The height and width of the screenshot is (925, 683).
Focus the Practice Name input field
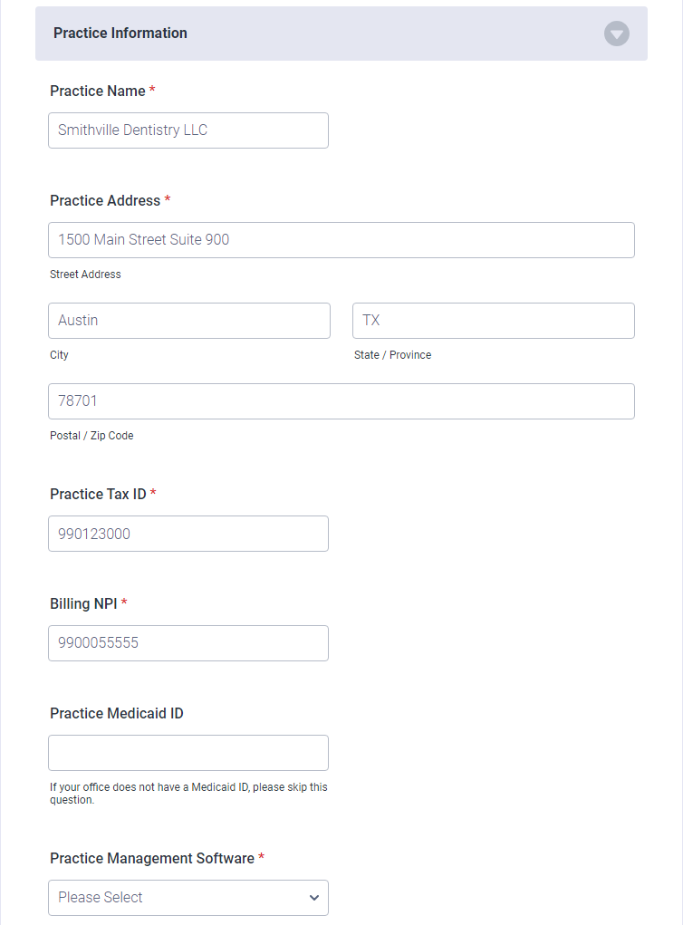point(188,130)
